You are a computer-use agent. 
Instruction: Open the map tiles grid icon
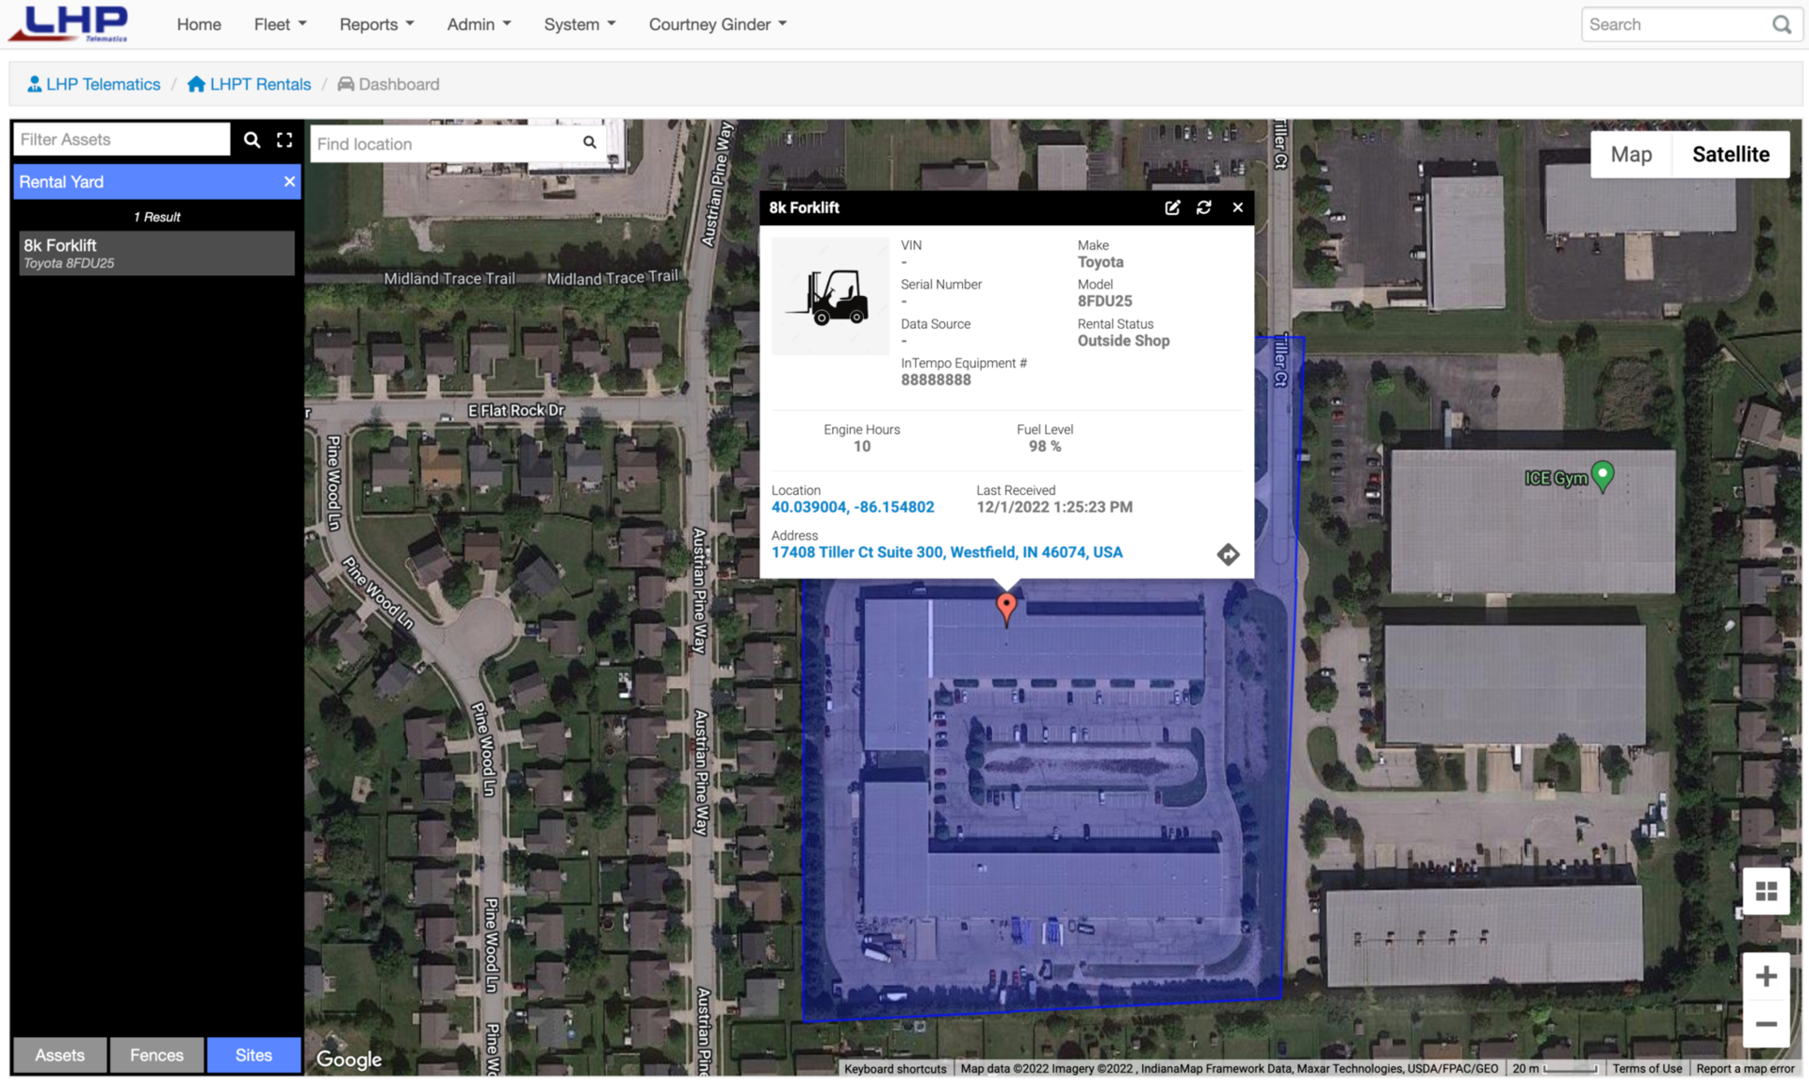[x=1767, y=891]
